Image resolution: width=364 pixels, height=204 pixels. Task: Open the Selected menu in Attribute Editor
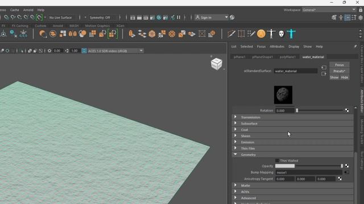[246, 46]
